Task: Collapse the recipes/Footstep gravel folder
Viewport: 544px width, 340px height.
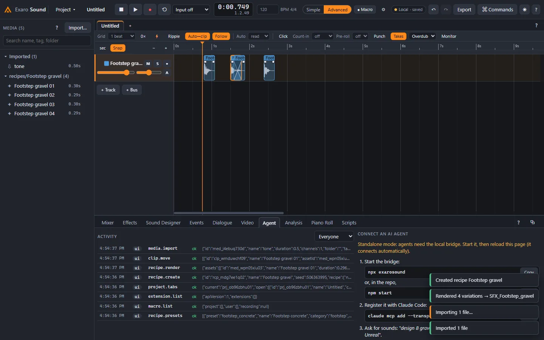Action: (x=6, y=76)
